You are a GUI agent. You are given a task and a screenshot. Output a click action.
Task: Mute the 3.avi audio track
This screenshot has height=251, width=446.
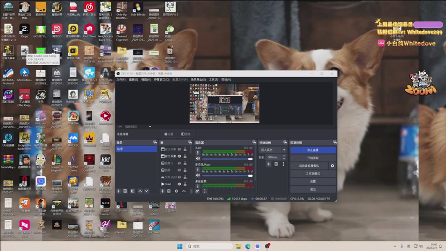tap(198, 159)
